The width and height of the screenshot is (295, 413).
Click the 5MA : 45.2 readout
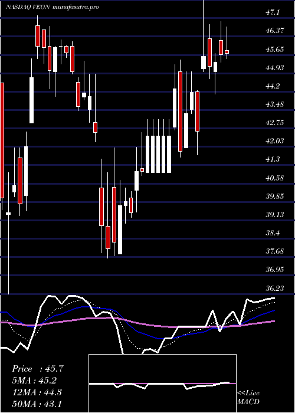pos(34,381)
